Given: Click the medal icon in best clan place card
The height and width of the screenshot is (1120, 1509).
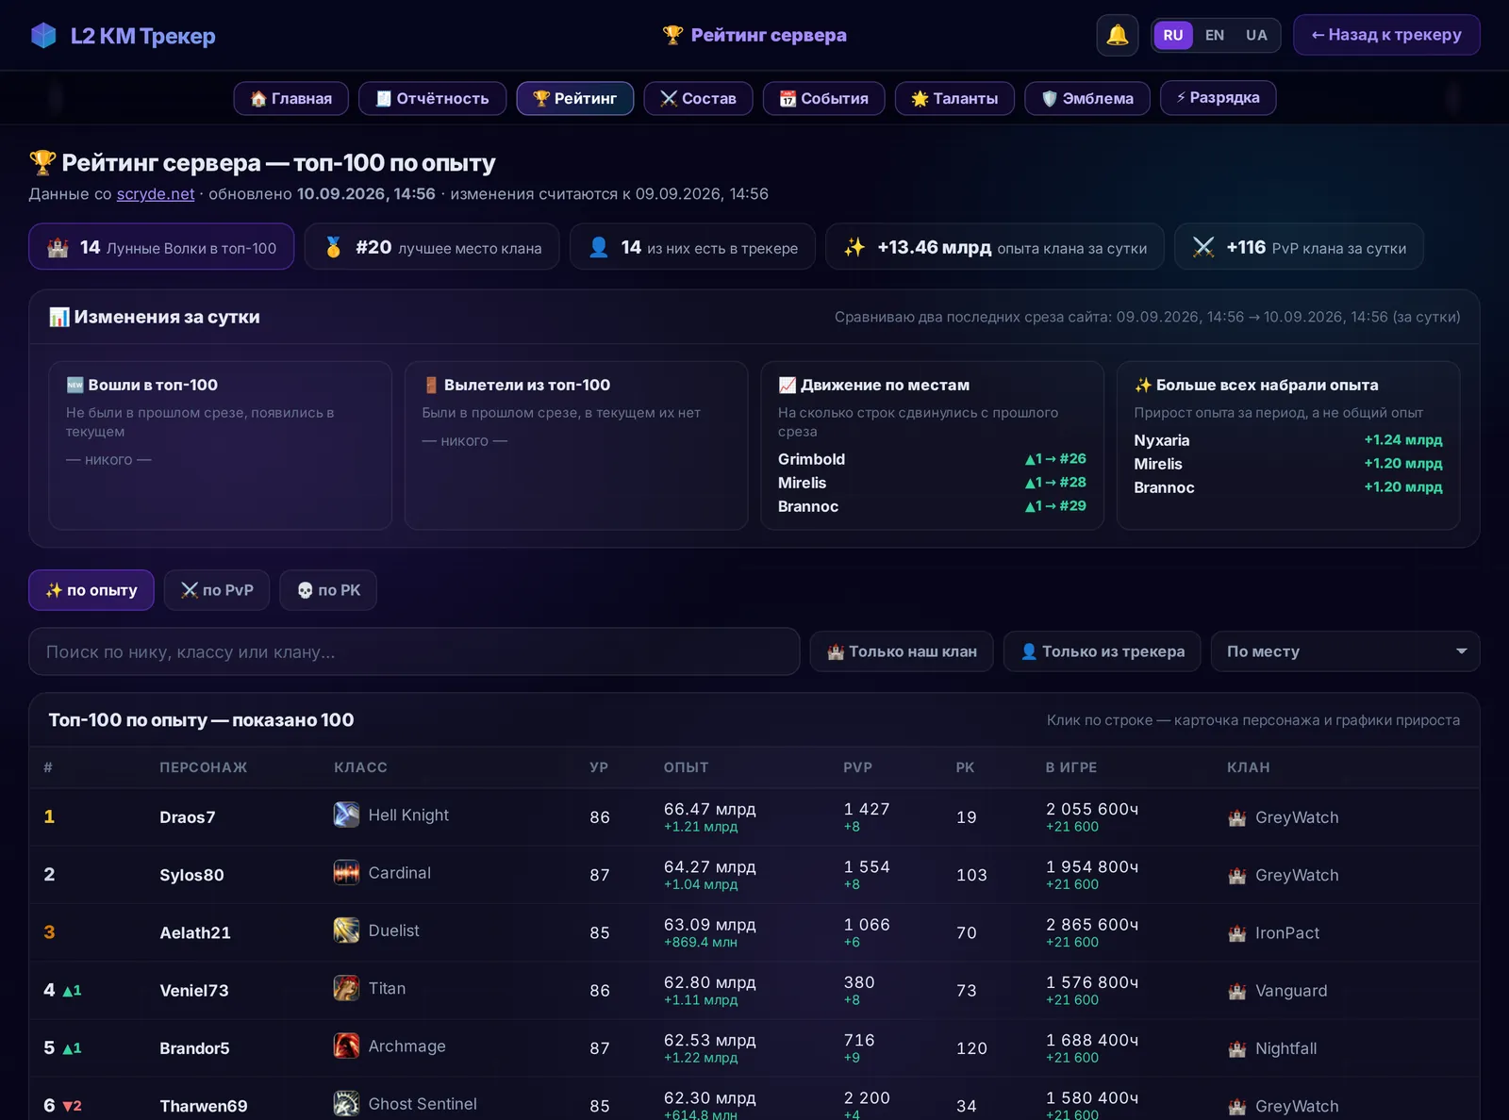Looking at the screenshot, I should tap(333, 247).
